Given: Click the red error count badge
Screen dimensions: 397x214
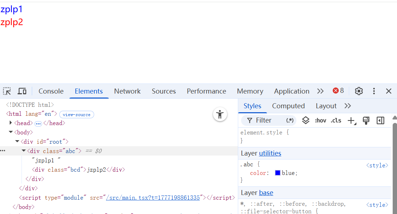Looking at the screenshot, I should pos(338,90).
